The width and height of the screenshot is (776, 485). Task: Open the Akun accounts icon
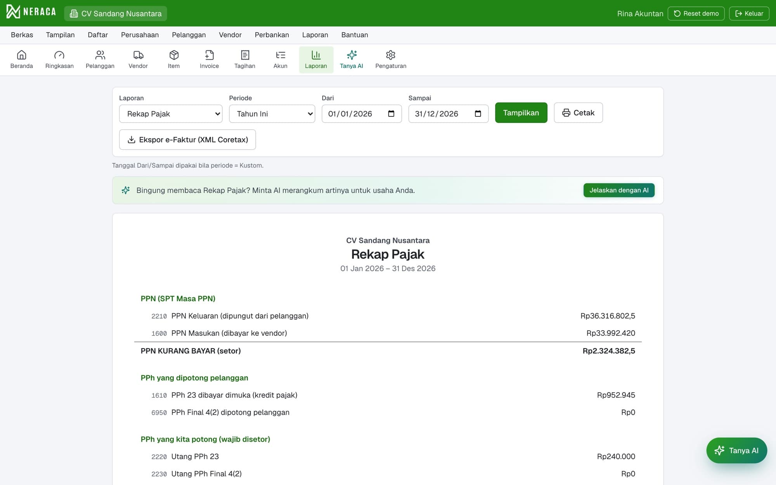pyautogui.click(x=281, y=60)
